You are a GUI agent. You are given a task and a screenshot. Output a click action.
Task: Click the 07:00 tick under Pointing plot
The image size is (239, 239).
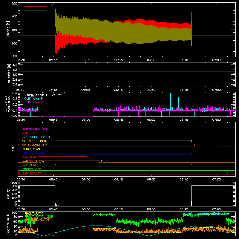tap(216, 60)
